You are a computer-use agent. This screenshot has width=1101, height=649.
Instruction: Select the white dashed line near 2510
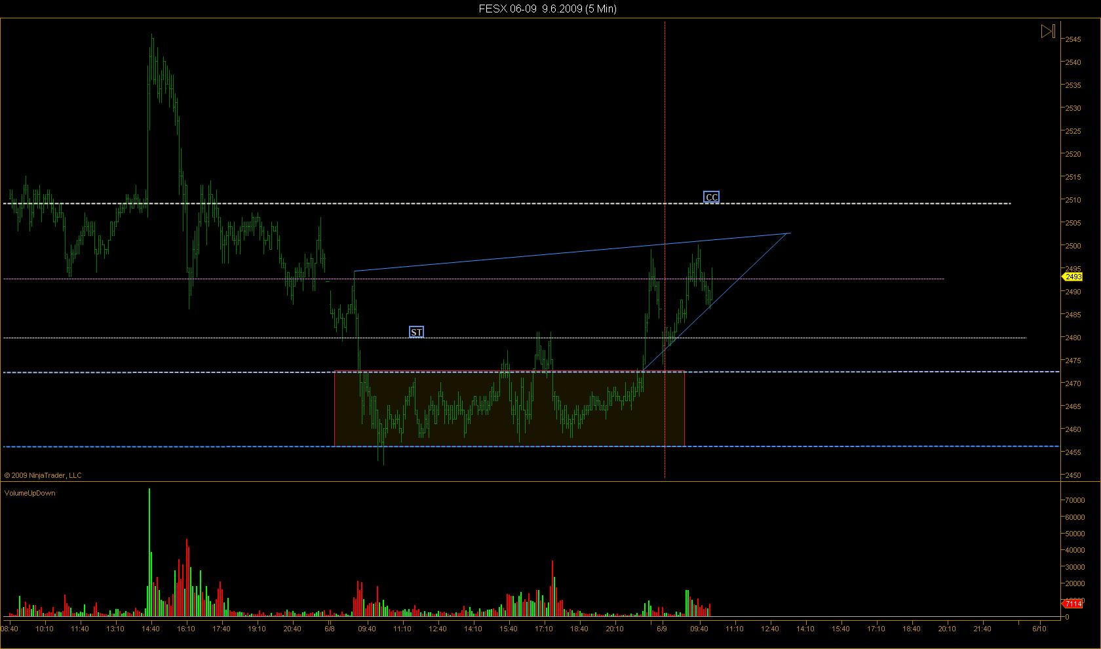(507, 203)
